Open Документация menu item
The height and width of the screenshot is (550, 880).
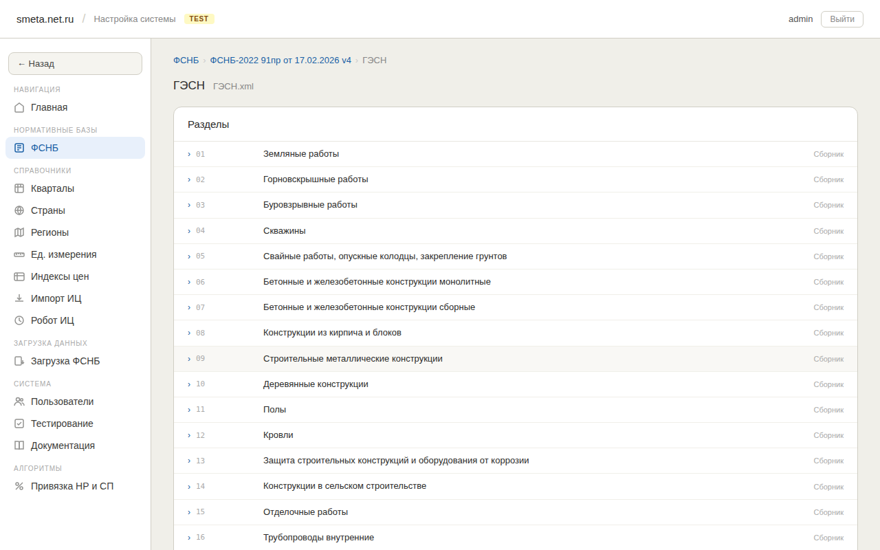63,445
